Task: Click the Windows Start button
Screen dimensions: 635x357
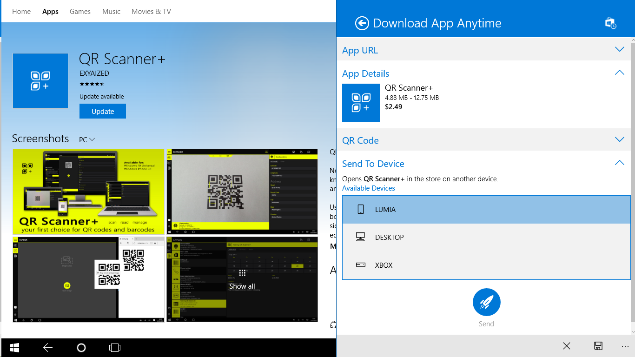Action: tap(14, 348)
